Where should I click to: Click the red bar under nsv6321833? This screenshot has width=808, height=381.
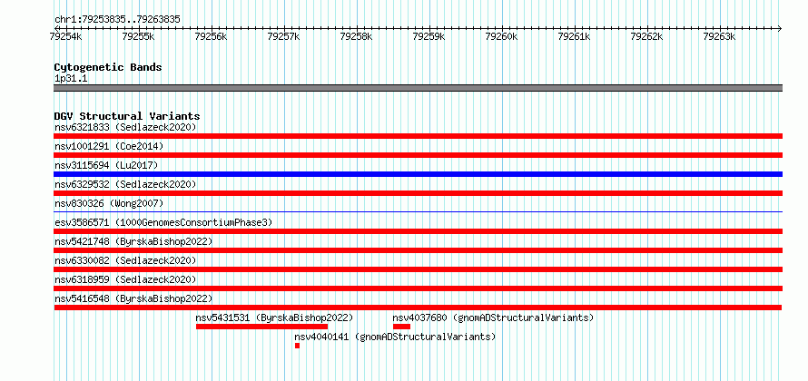419,136
